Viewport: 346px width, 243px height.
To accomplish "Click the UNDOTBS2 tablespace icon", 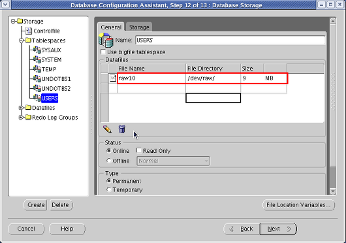I will (37, 88).
